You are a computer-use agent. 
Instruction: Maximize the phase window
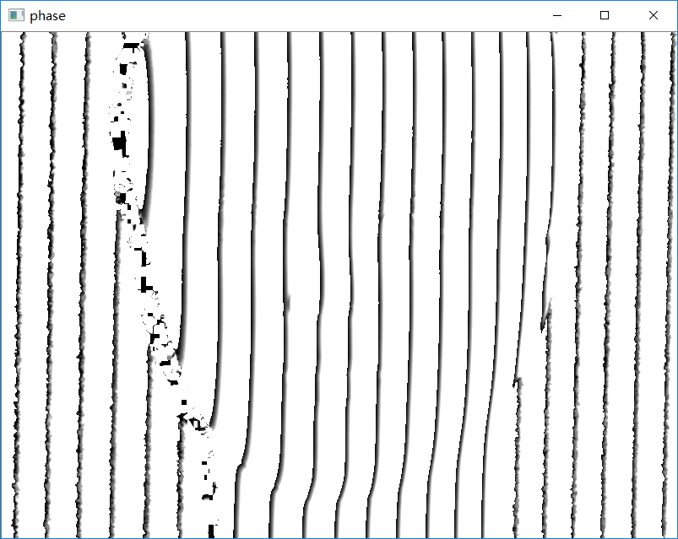[x=605, y=15]
